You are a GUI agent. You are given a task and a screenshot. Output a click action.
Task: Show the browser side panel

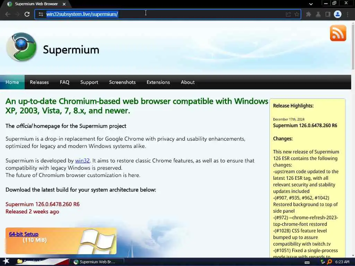tap(328, 14)
